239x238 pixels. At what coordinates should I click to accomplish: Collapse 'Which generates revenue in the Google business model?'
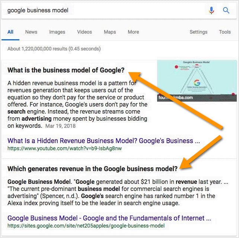click(x=92, y=169)
